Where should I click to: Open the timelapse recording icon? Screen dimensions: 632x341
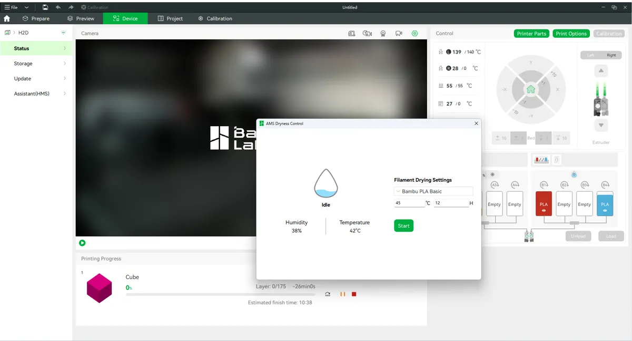pos(368,34)
